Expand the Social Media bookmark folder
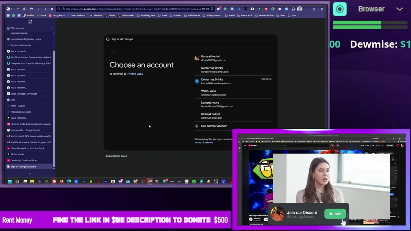The height and width of the screenshot is (231, 411). tap(192, 15)
